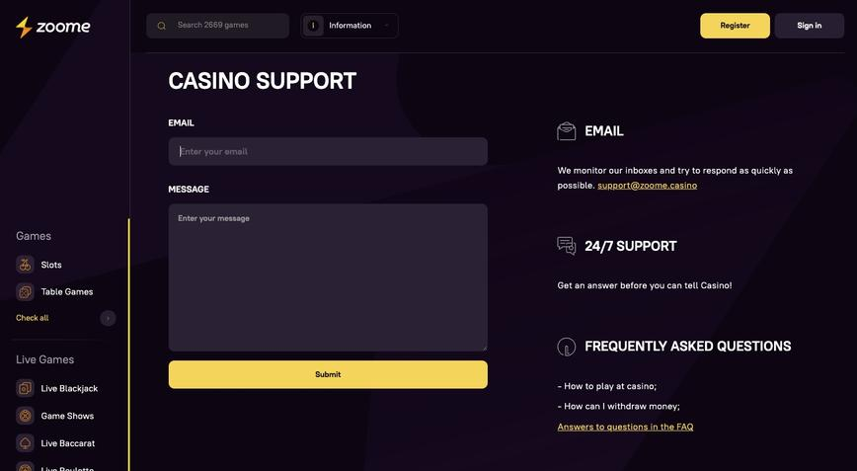Focus the Enter your email field
Viewport: 857px width, 471px height.
pos(328,151)
